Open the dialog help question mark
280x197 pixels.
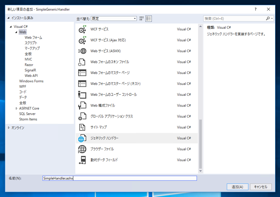tap(256, 9)
